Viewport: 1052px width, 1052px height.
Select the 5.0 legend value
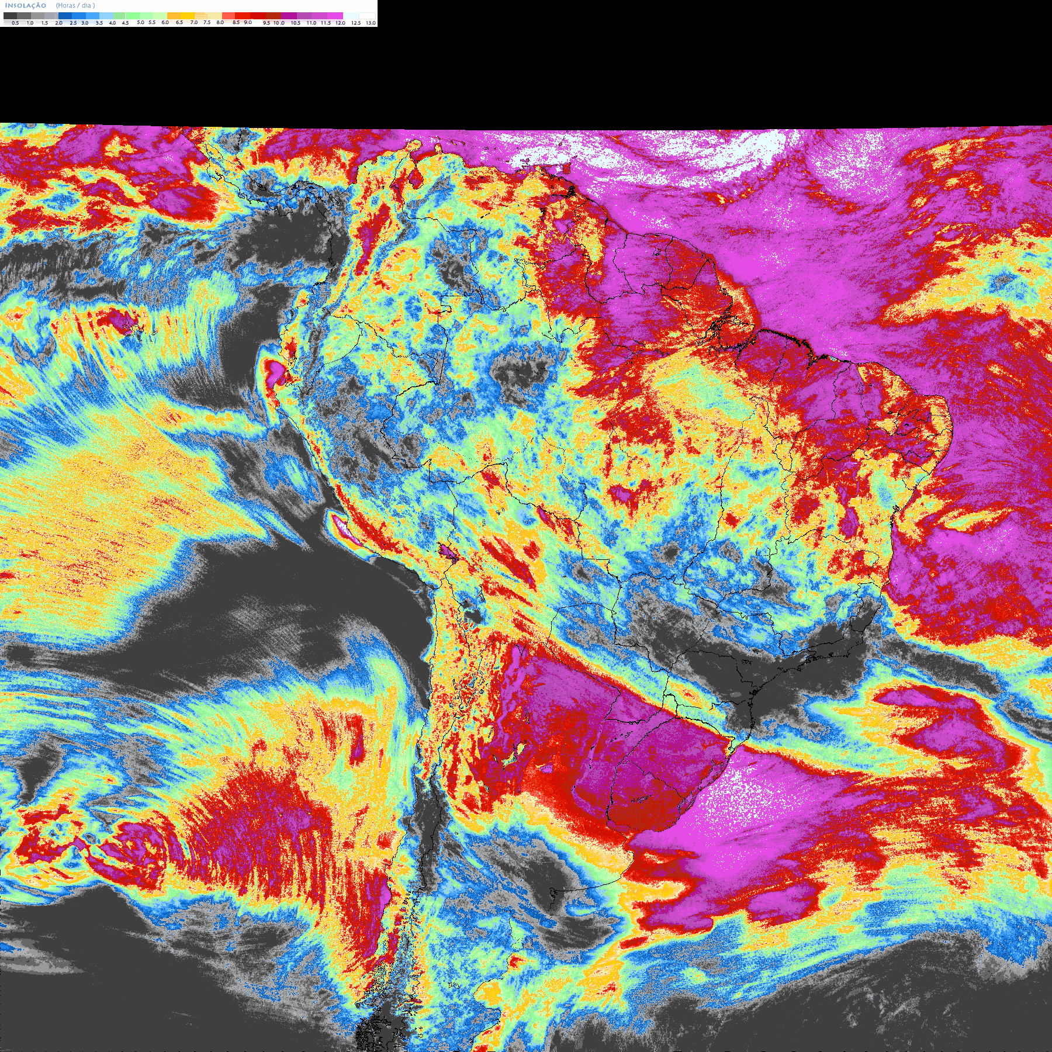point(140,22)
